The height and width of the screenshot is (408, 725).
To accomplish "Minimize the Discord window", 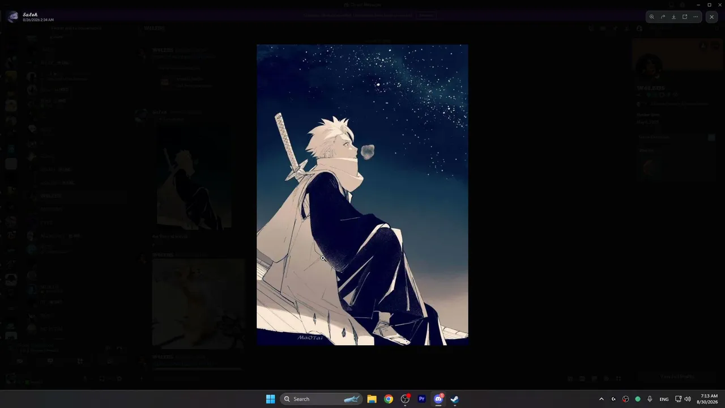I will tap(699, 5).
